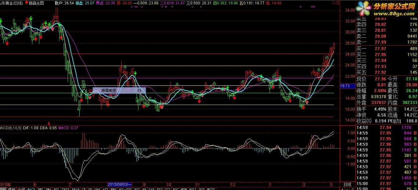
Task: Open the RSI indicator tab
Action: 137,189
